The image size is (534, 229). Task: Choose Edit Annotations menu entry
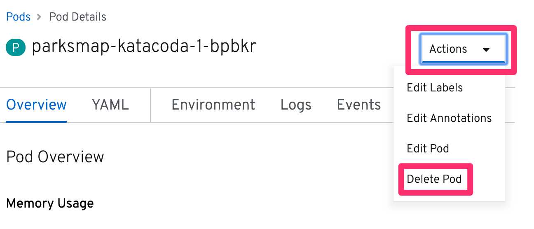(449, 118)
